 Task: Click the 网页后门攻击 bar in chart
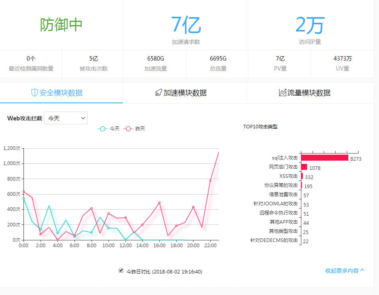pyautogui.click(x=304, y=167)
